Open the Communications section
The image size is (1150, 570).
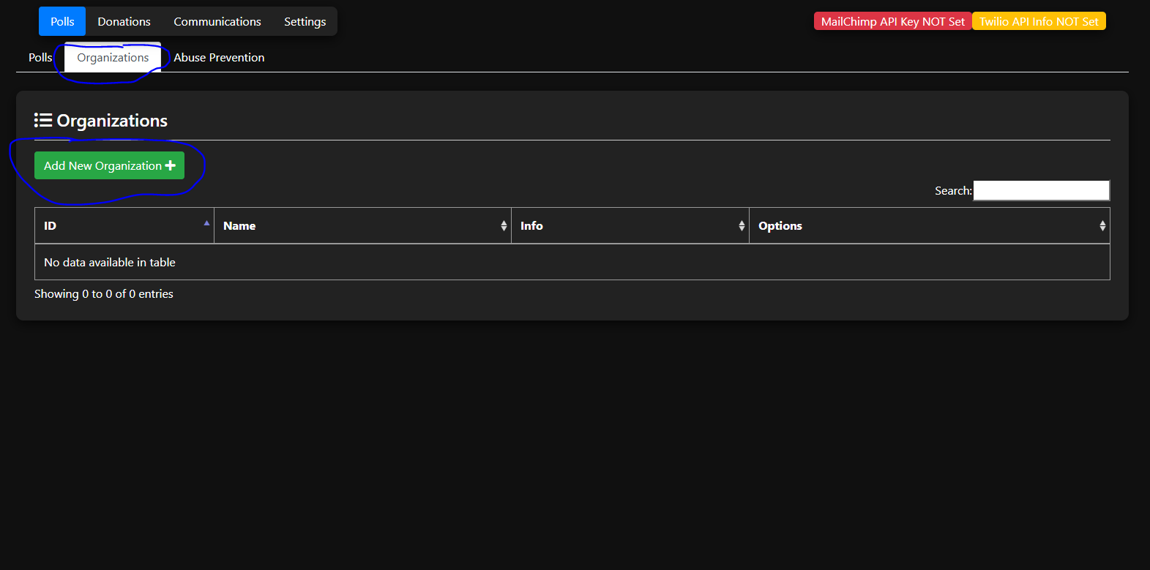coord(217,22)
